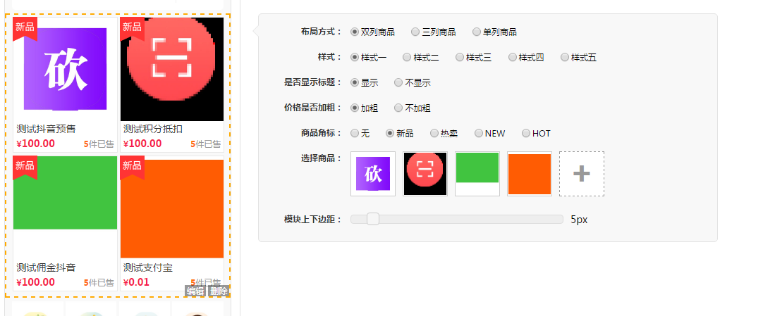
Task: Choose 样式四 style option
Action: [x=512, y=57]
